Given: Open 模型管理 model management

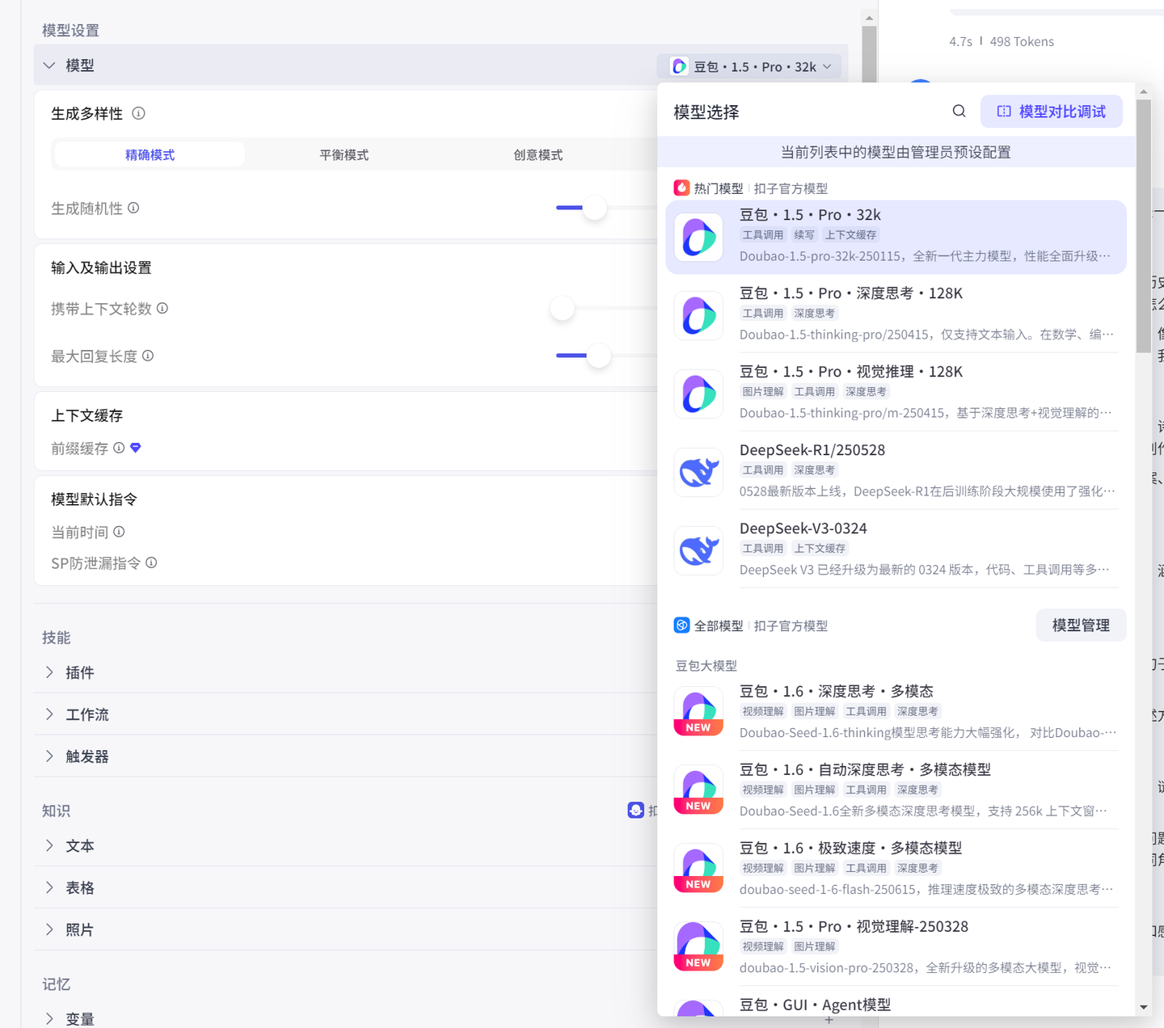Looking at the screenshot, I should (1081, 625).
